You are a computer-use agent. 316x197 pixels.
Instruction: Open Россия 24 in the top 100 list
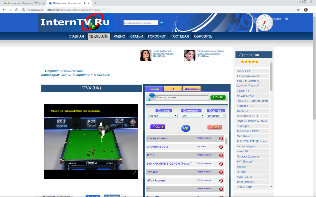(243, 71)
